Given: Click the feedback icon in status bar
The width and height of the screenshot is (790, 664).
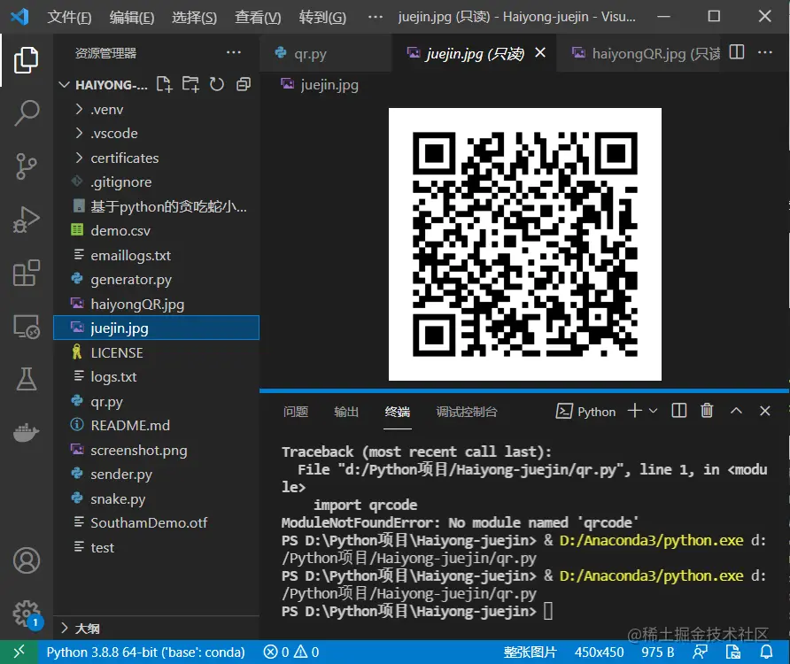Looking at the screenshot, I should click(700, 652).
